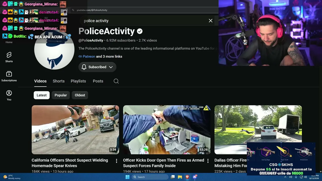This screenshot has width=322, height=181.
Task: Open 'California Officers Shoot Suspect' video title
Action: (x=70, y=163)
